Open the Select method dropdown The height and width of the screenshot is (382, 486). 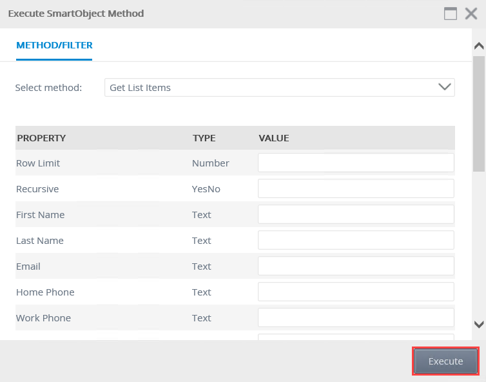280,88
